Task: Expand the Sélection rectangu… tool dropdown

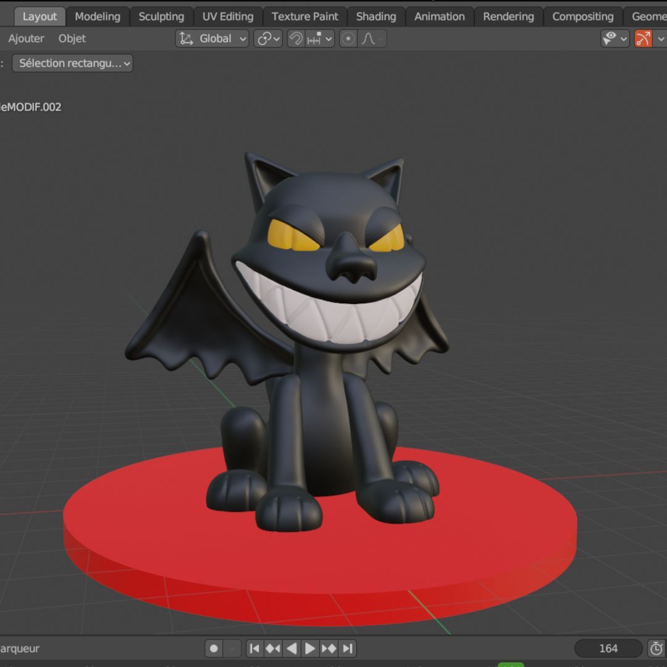Action: (x=72, y=64)
